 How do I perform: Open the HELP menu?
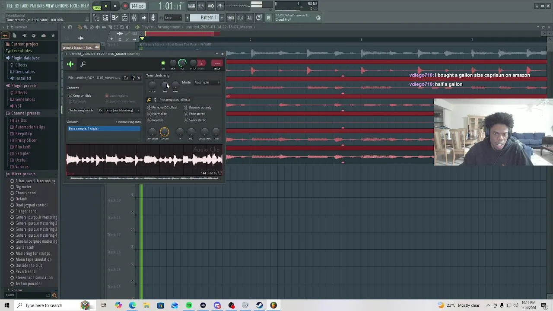[x=85, y=6]
